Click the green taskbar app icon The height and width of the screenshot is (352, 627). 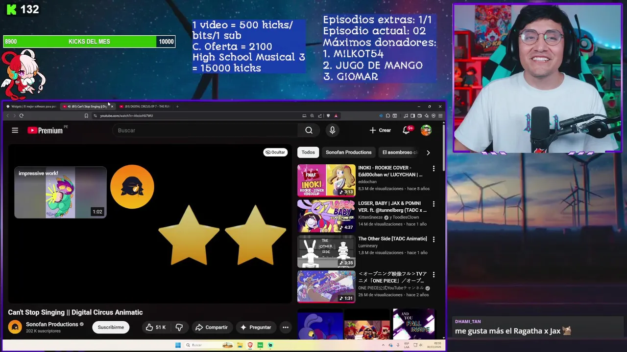[260, 345]
